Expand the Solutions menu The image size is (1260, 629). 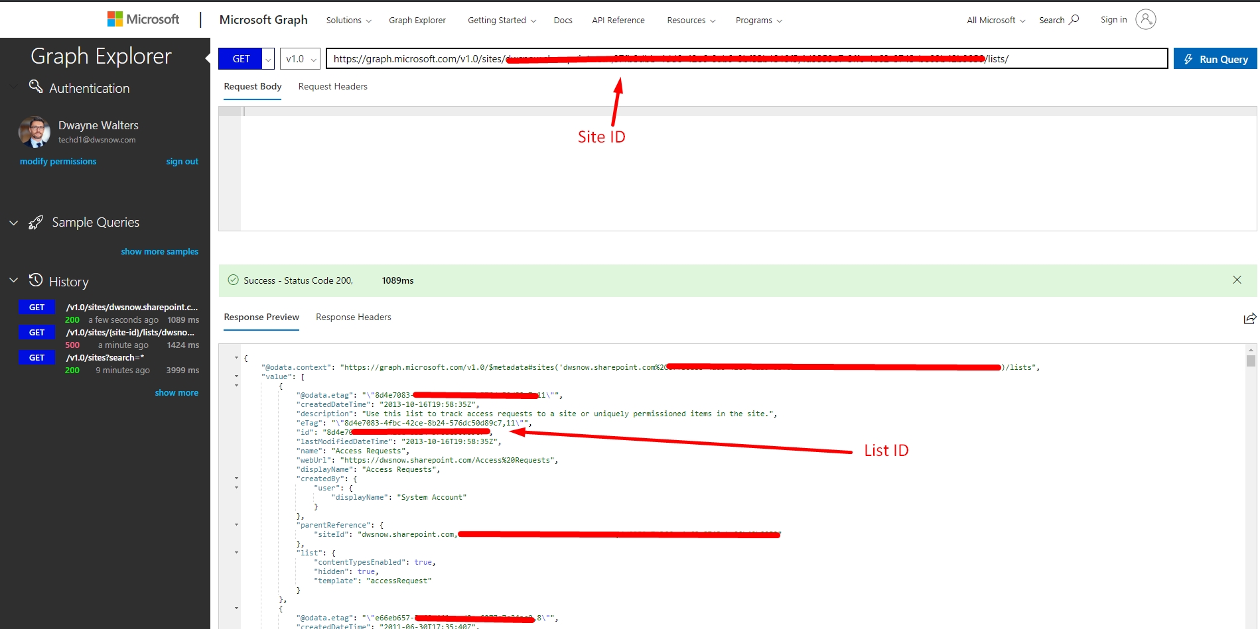tap(348, 21)
